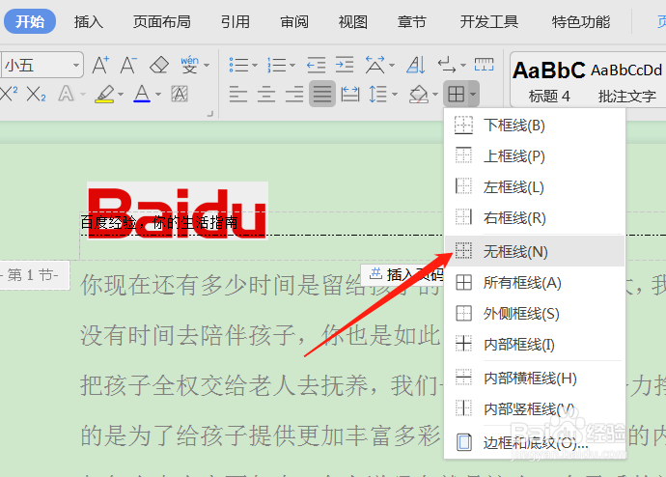Select 下框线(B) bottom border
Screen dimensions: 666x477
click(535, 126)
